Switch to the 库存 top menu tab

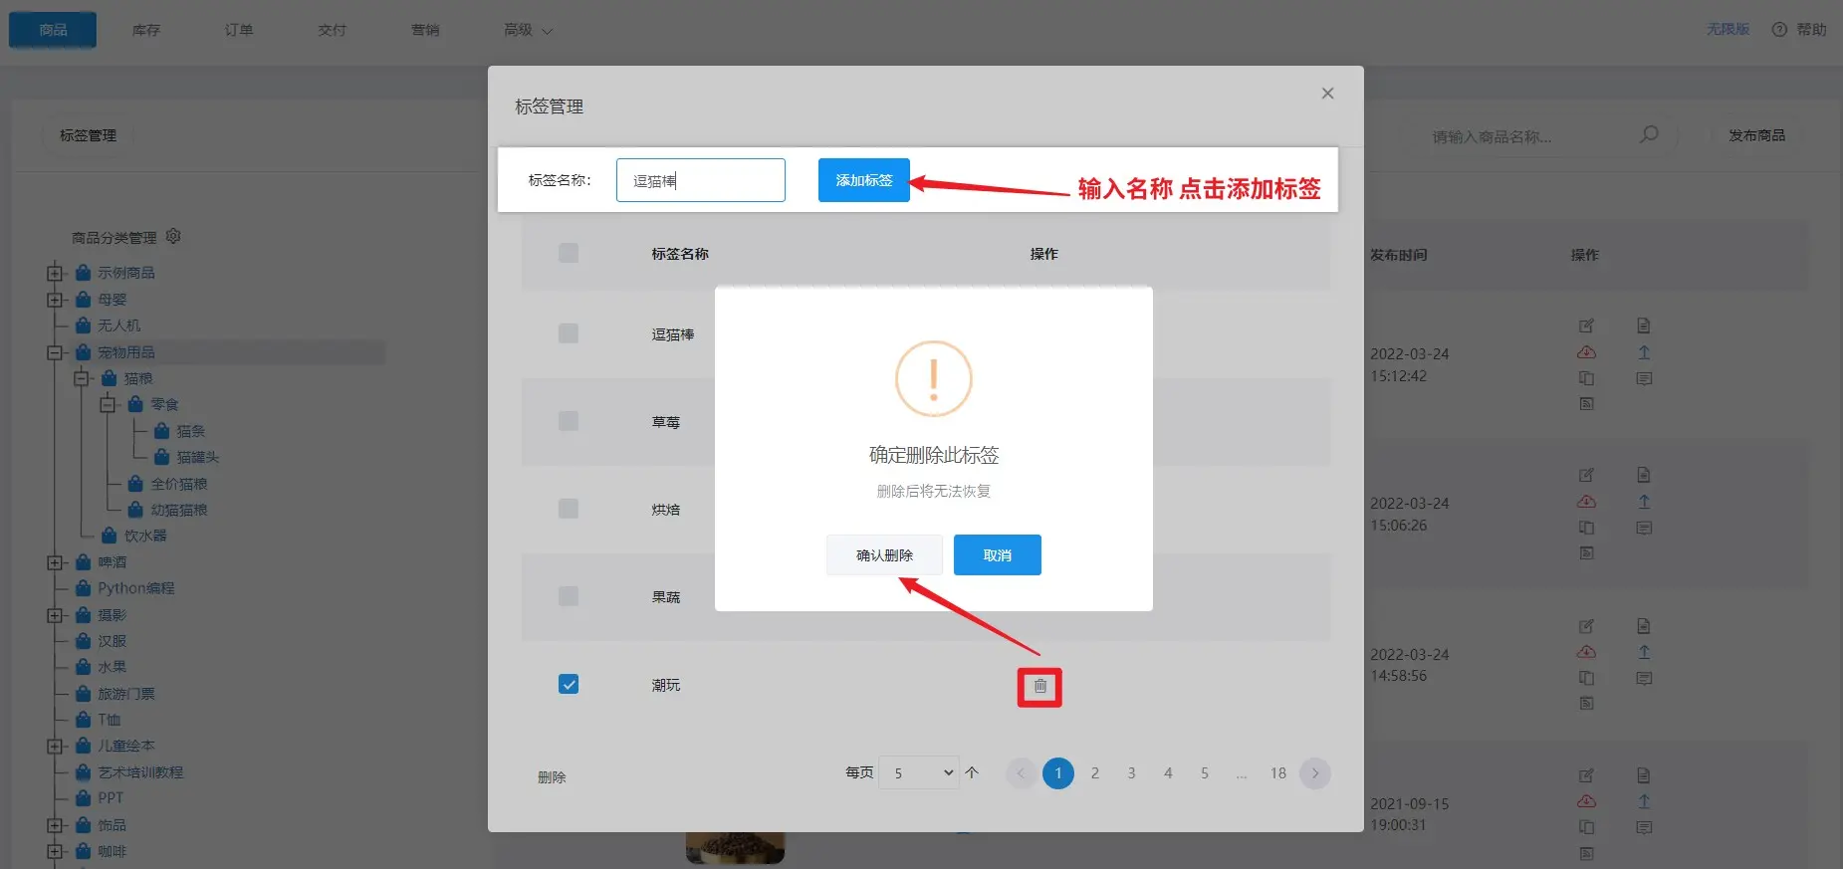[146, 30]
